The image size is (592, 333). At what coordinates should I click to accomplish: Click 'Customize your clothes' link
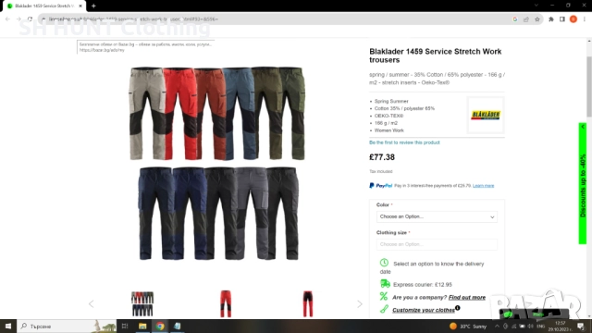pyautogui.click(x=424, y=310)
